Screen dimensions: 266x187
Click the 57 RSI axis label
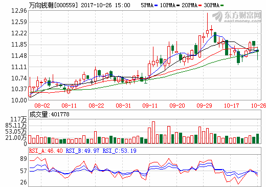pos(24,171)
